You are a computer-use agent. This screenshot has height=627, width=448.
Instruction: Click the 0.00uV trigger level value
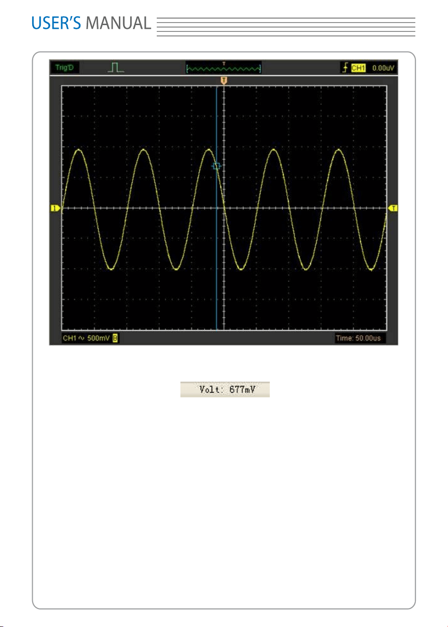tap(383, 68)
